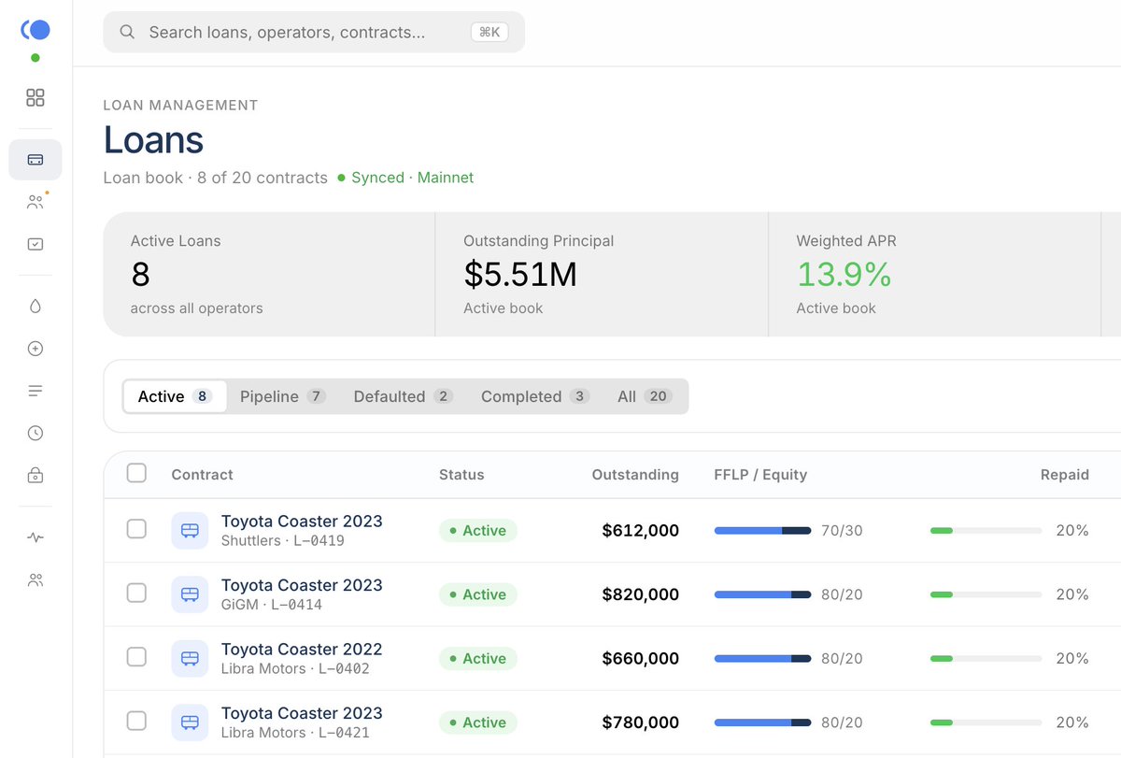Open the checkbox-window icon in sidebar
This screenshot has height=758, width=1121.
click(35, 244)
